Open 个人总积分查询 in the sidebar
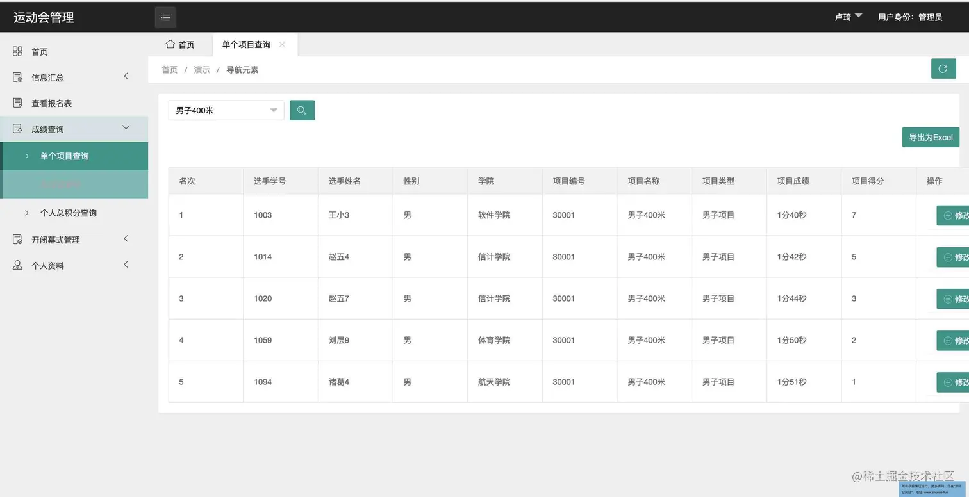Viewport: 969px width, 497px height. pyautogui.click(x=74, y=213)
